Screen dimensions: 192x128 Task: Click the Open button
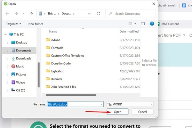(x=117, y=112)
